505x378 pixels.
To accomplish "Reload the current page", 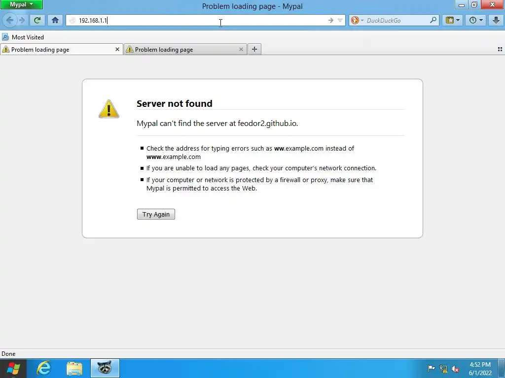I will pyautogui.click(x=37, y=20).
